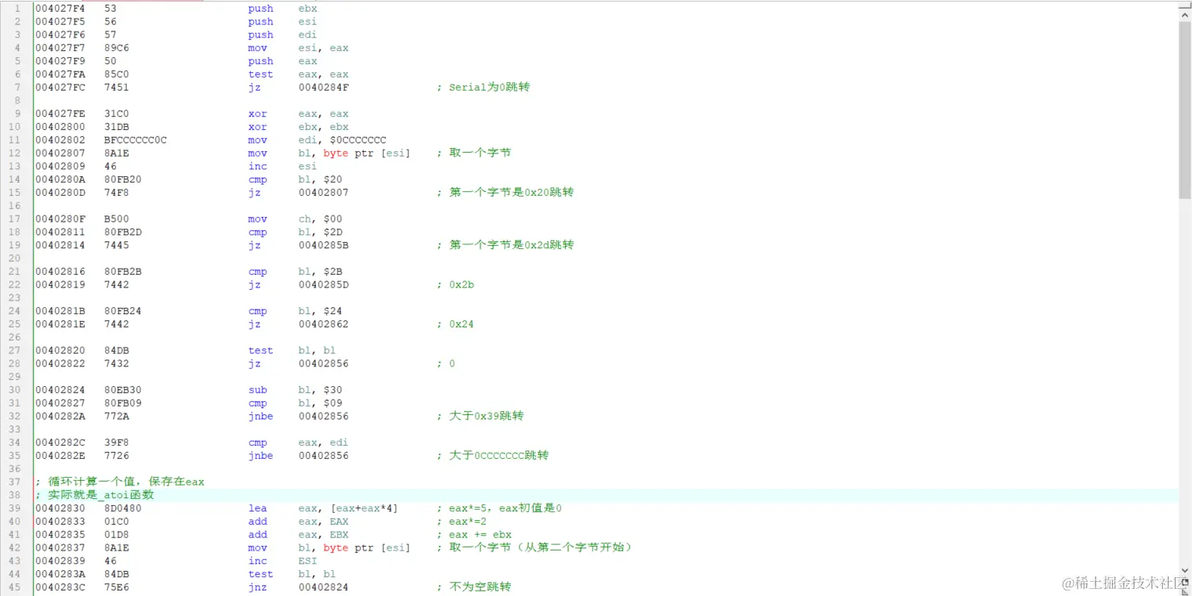Click the operand "edi, $0CCCCCCC"
Screen dimensions: 1192x596
coord(342,140)
